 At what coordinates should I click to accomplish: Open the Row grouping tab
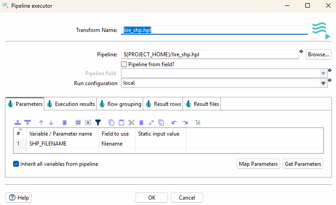coord(120,104)
